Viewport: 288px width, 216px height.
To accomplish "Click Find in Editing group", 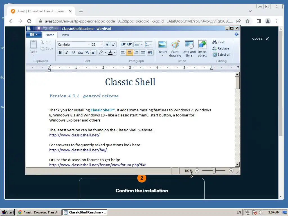I will 218,42.
